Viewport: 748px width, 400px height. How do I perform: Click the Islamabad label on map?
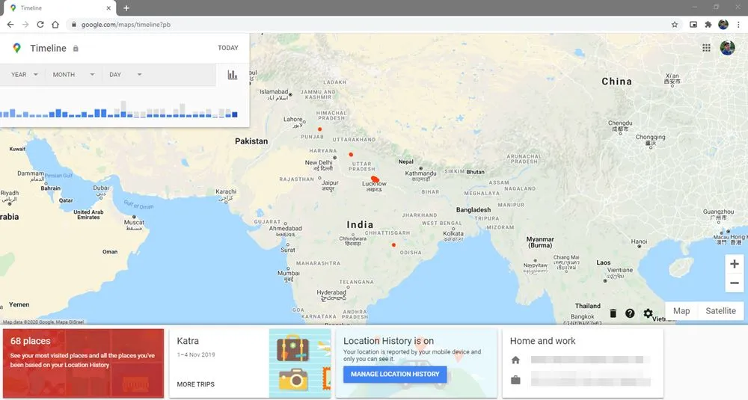tap(274, 94)
